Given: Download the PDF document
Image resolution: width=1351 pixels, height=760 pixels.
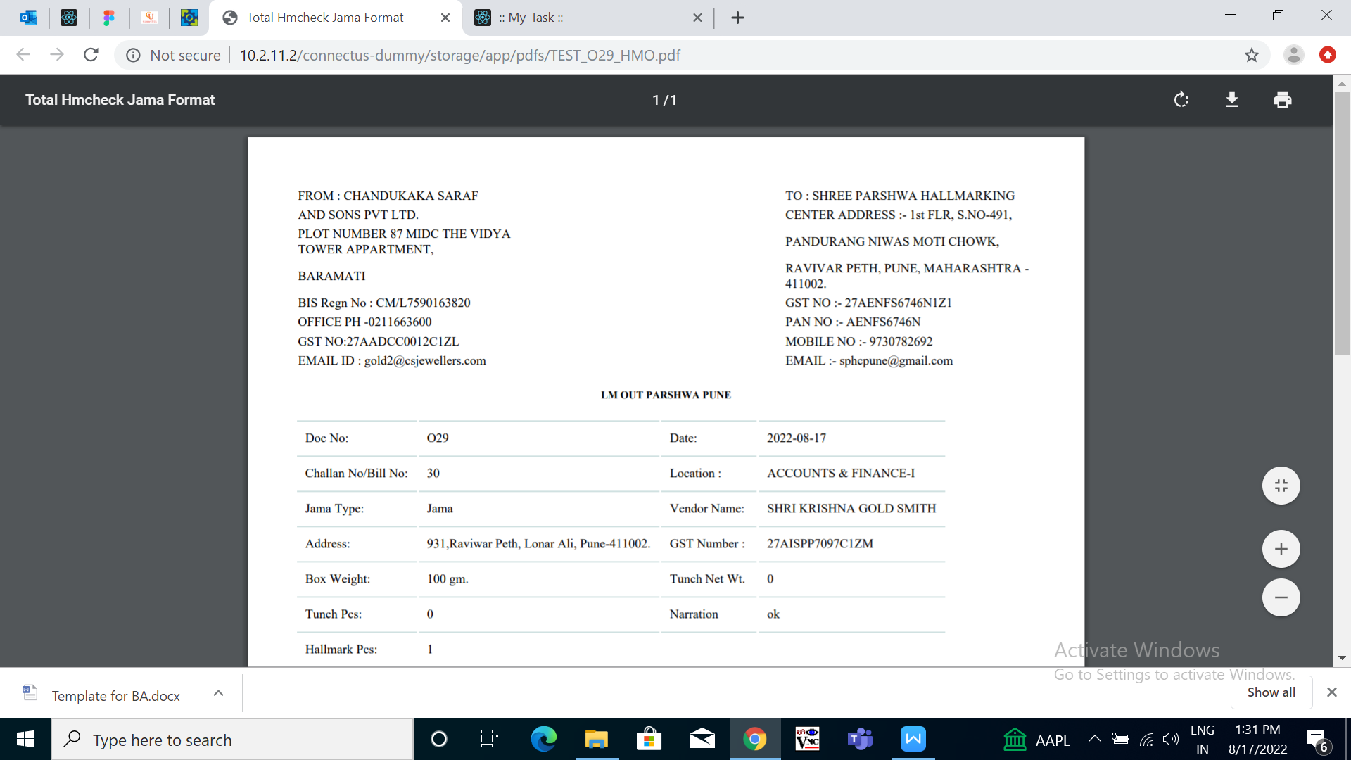Looking at the screenshot, I should tap(1232, 100).
